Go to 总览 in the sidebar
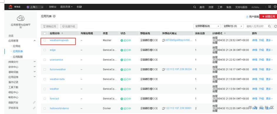 pos(11,36)
